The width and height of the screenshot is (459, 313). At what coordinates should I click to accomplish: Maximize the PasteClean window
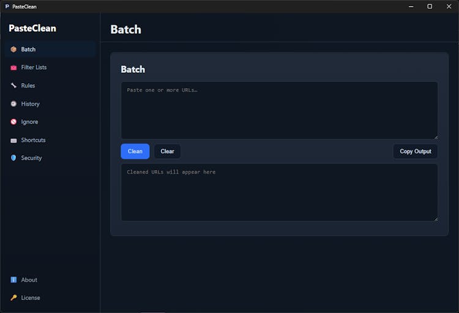(x=430, y=6)
